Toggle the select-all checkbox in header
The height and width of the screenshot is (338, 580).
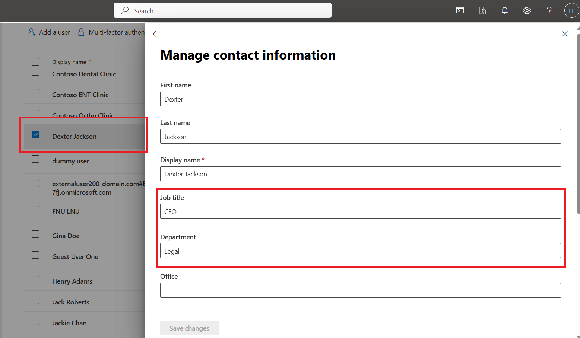point(35,62)
